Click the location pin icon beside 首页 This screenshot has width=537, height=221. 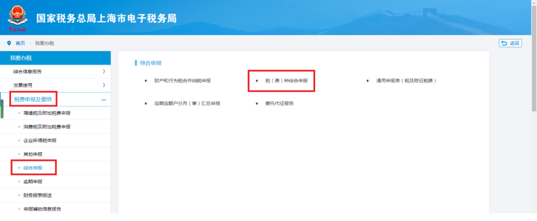pyautogui.click(x=9, y=43)
